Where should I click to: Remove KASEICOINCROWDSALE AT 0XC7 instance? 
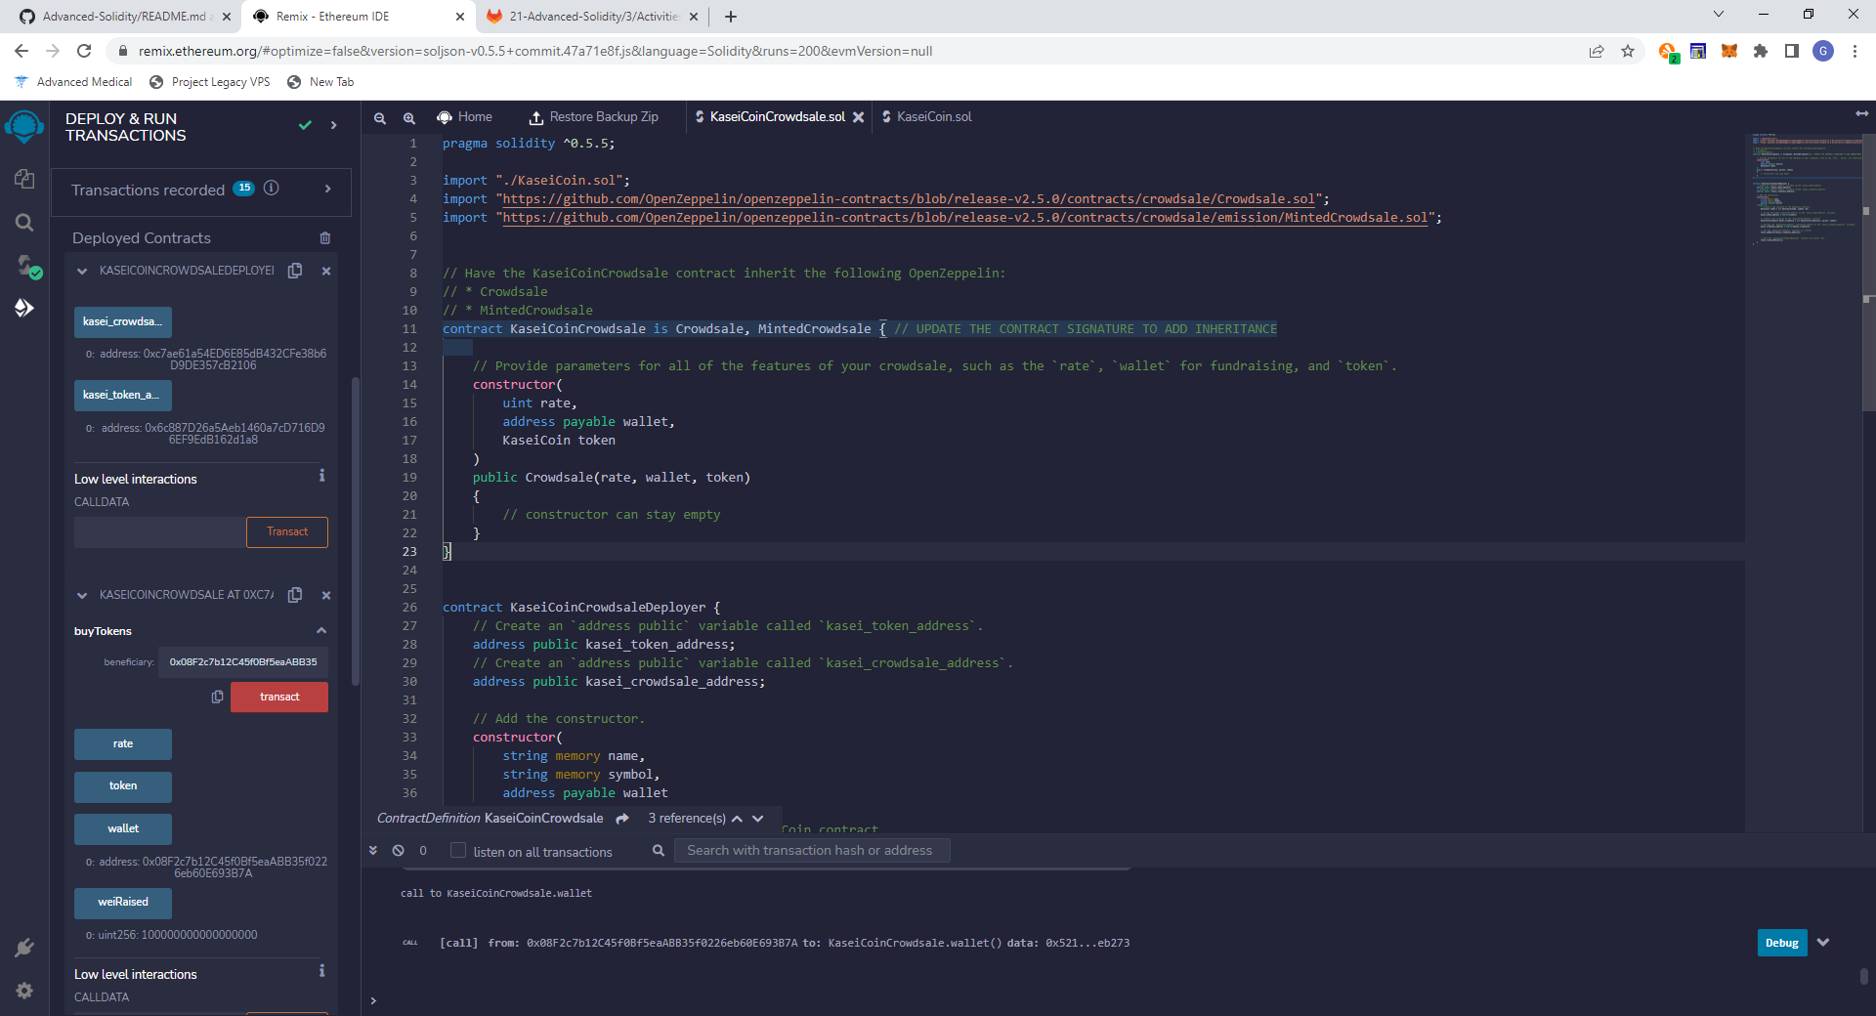326,595
